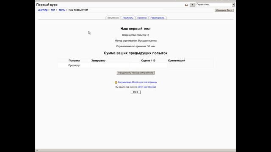Switch to the 'Результаты' tab

tap(128, 18)
